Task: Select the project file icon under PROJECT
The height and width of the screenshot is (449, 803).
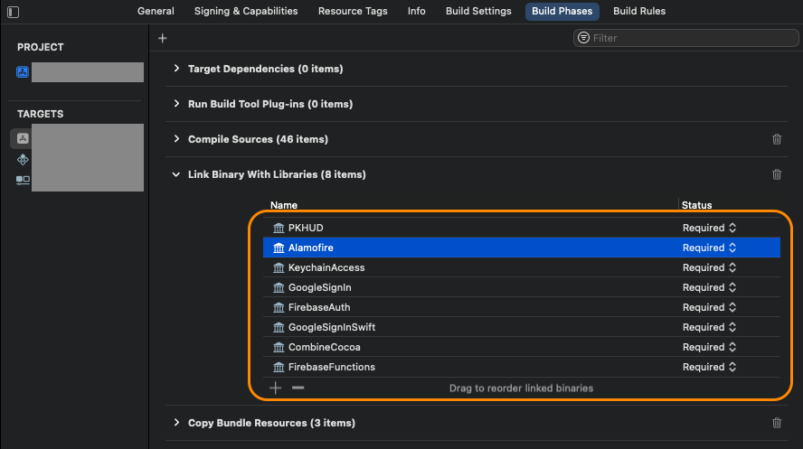Action: coord(23,72)
